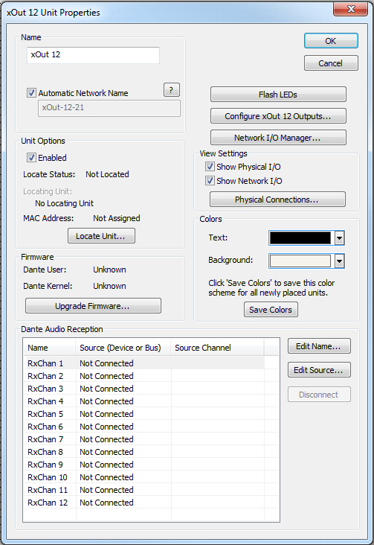Click Edit Source button

point(319,370)
